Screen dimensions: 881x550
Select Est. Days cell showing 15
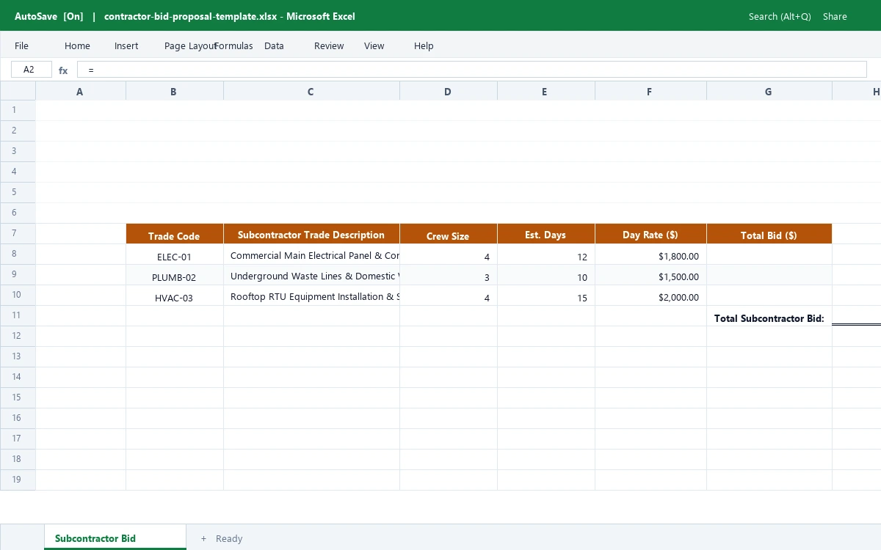[546, 296]
